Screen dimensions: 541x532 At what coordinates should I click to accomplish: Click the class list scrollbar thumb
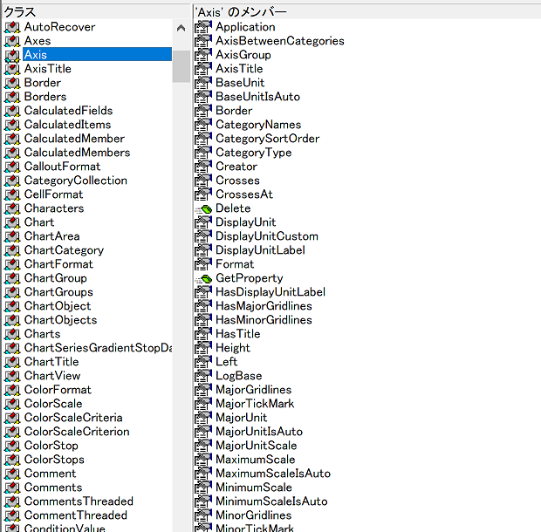(181, 65)
